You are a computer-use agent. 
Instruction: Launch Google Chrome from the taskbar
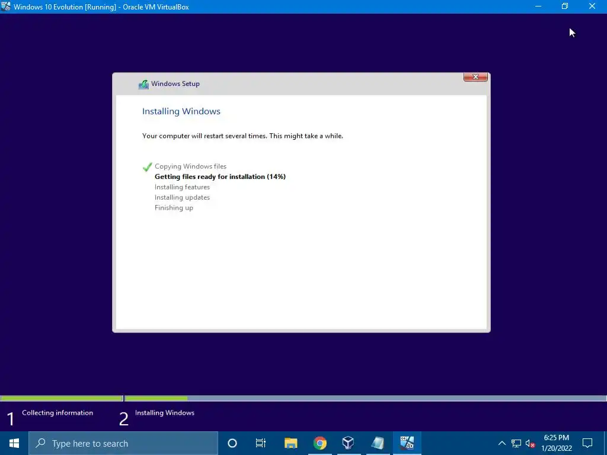(320, 443)
